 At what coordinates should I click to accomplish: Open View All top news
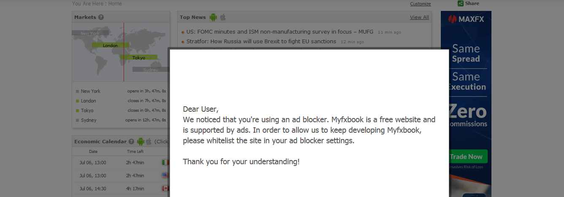(x=419, y=17)
